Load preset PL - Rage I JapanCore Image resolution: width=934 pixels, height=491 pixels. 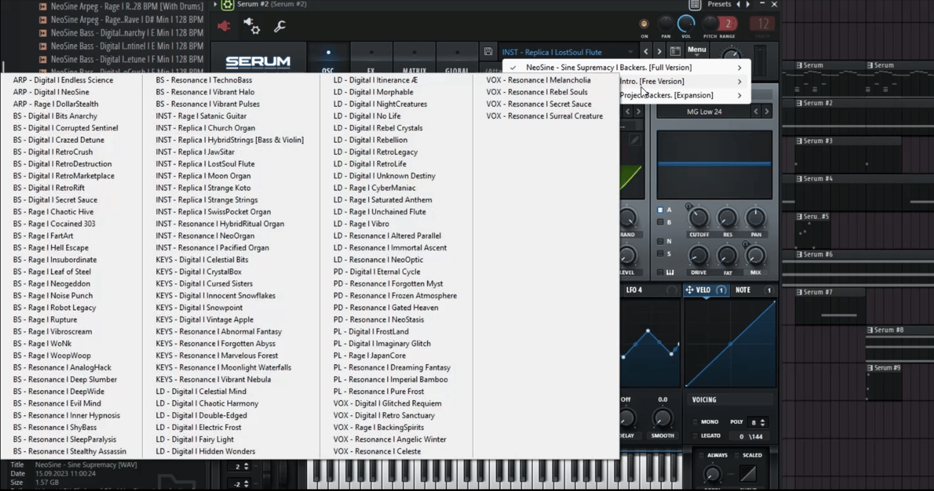369,356
